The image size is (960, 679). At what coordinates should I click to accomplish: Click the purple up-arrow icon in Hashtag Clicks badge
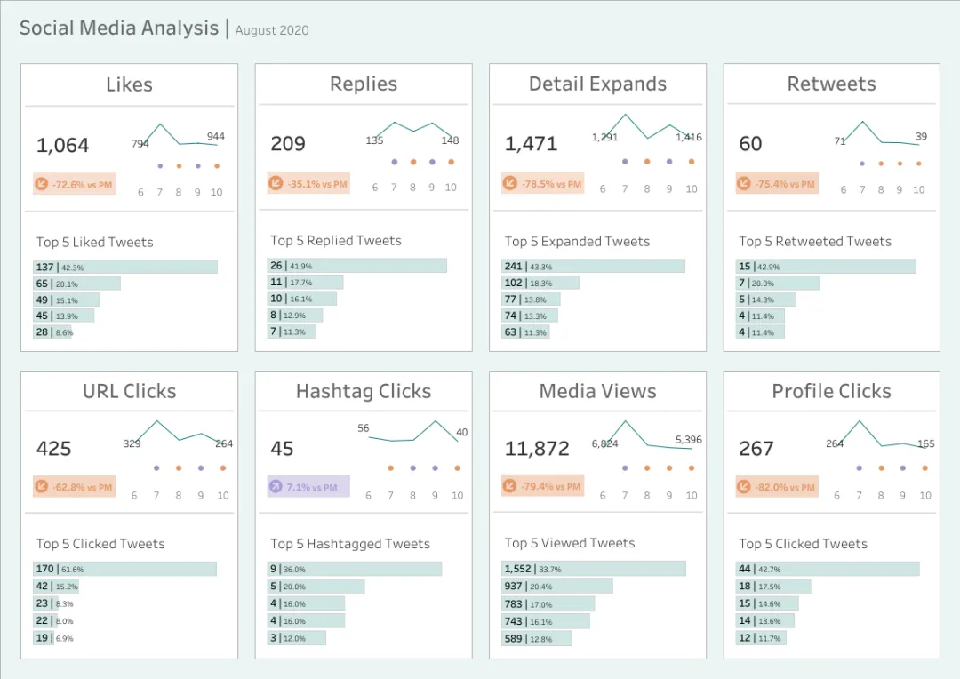[x=276, y=487]
